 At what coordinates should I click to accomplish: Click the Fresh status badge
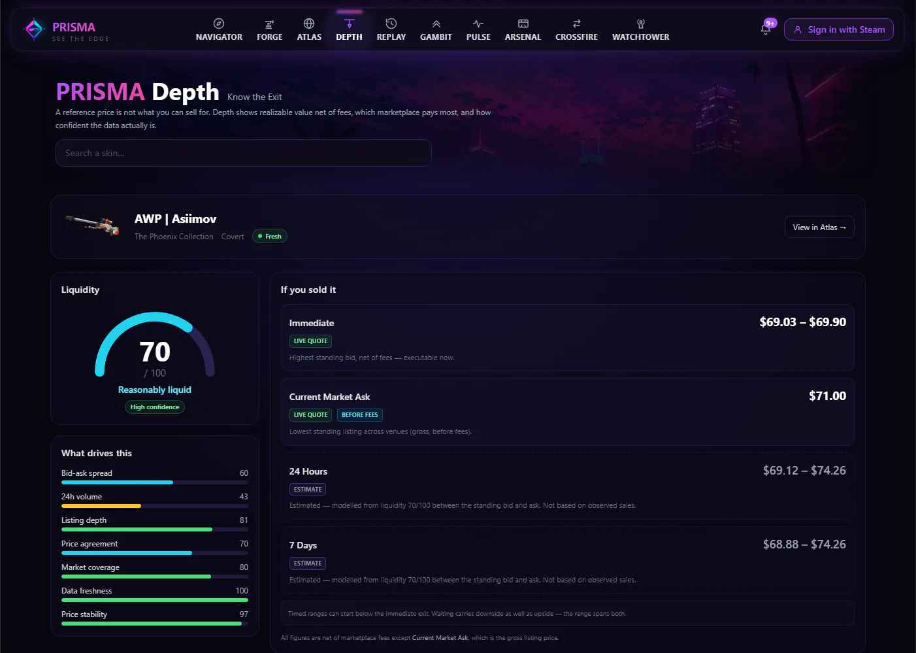(x=270, y=236)
